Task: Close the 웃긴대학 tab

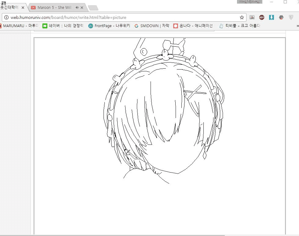Action: tap(23, 8)
